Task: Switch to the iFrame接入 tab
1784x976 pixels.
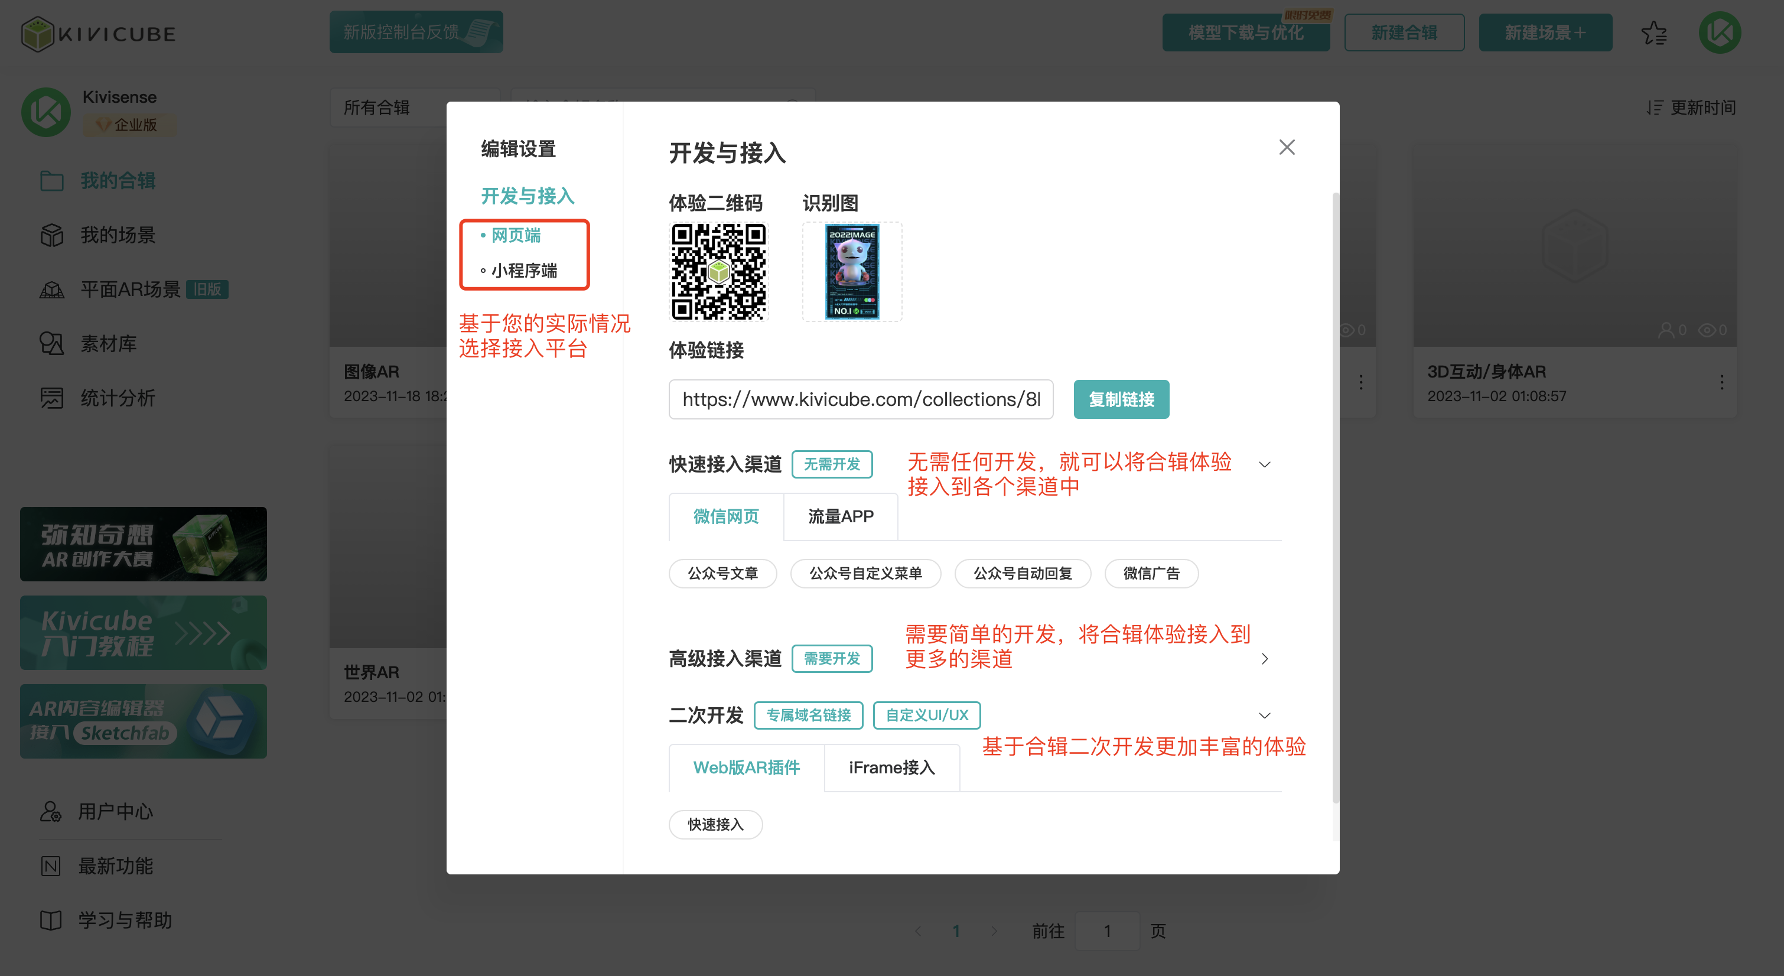Action: 891,767
